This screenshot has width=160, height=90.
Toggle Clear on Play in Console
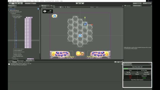coord(20,62)
